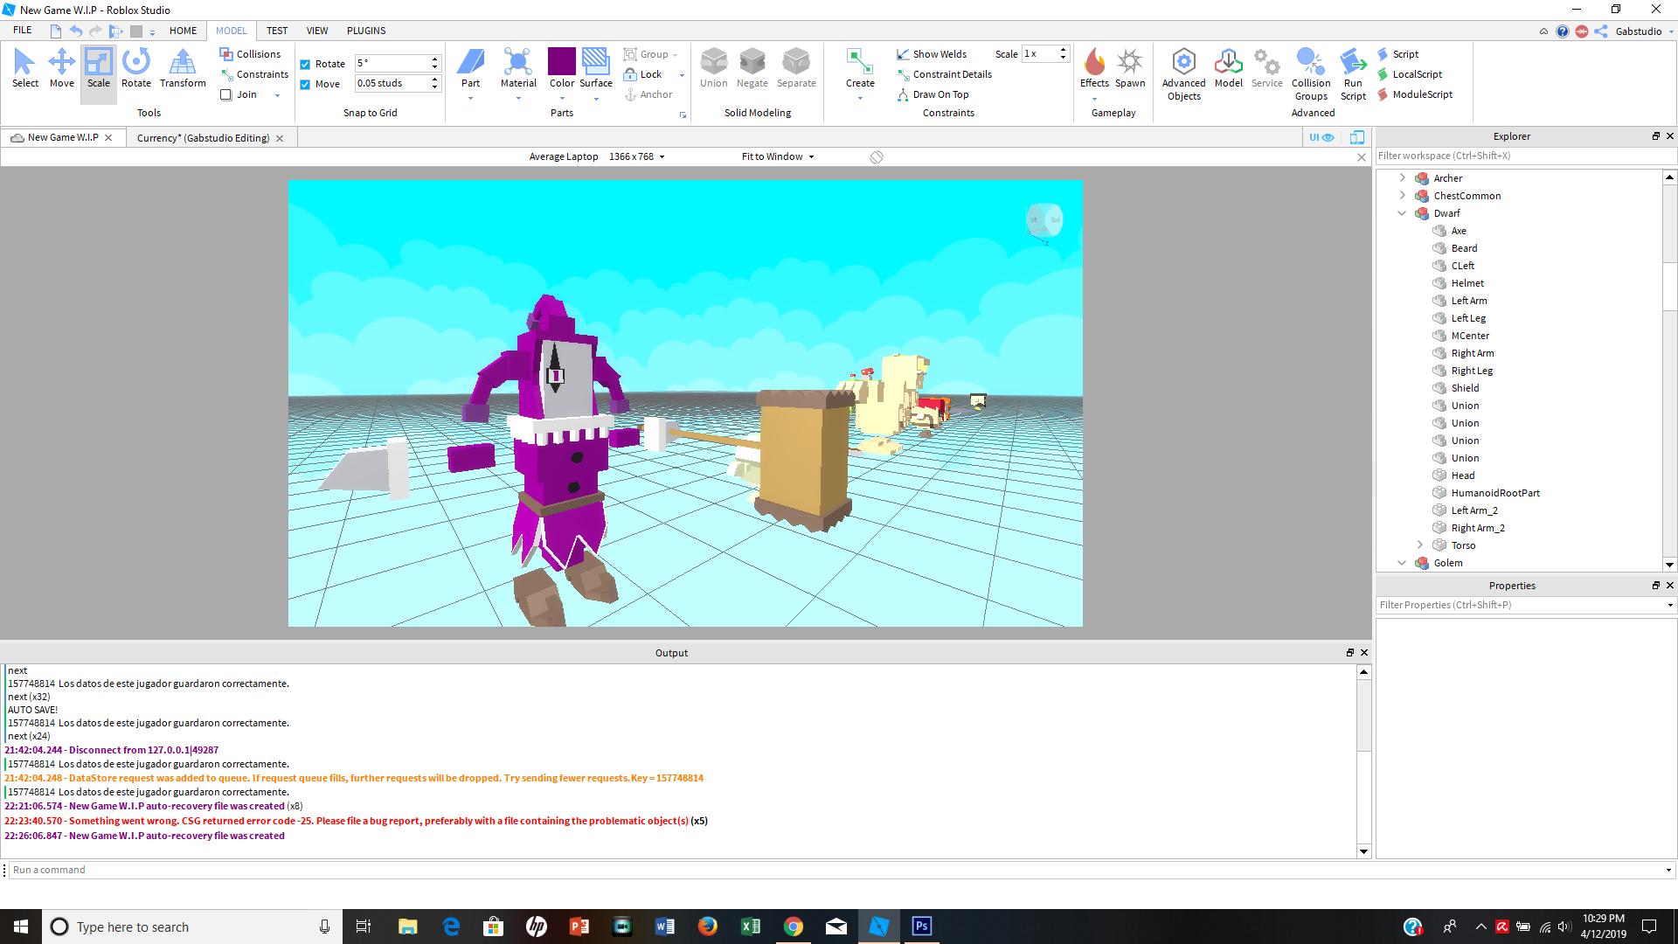Open the Material picker
The width and height of the screenshot is (1678, 944).
tap(518, 68)
